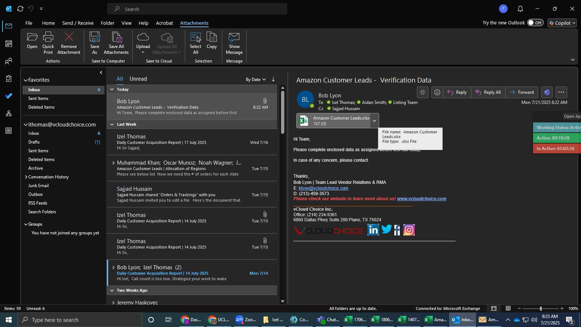Collapse the Groups section

pos(26,224)
